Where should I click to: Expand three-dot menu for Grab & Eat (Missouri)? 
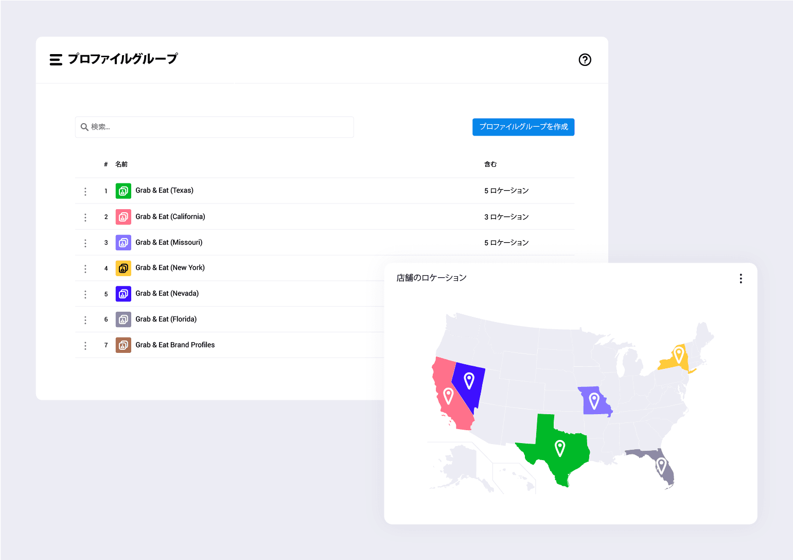click(x=85, y=243)
